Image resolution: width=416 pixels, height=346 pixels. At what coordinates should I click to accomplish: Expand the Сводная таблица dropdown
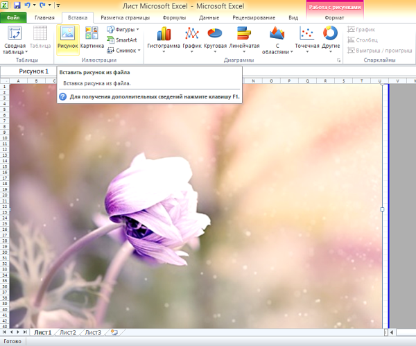[x=15, y=42]
